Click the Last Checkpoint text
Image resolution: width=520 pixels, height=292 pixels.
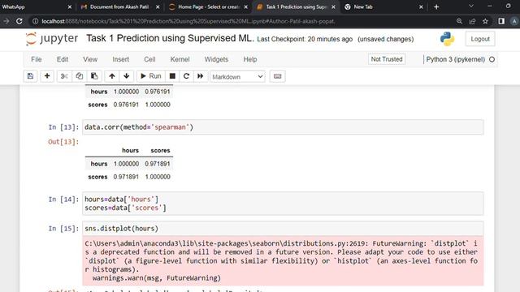coord(305,39)
